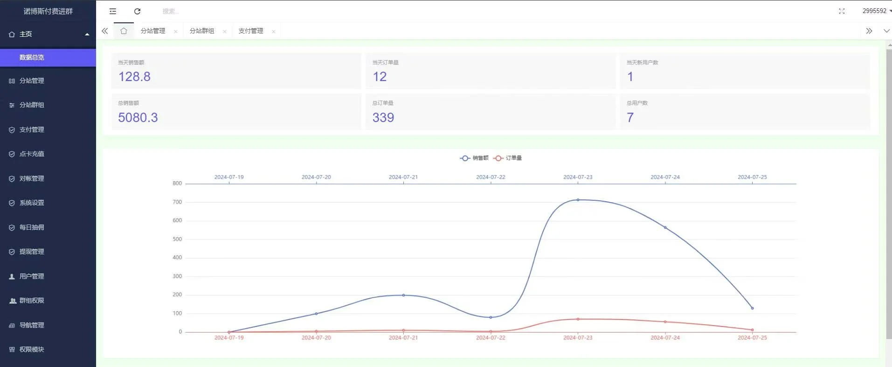Toggle fullscreen with the expand icon
The image size is (892, 367).
(x=842, y=11)
